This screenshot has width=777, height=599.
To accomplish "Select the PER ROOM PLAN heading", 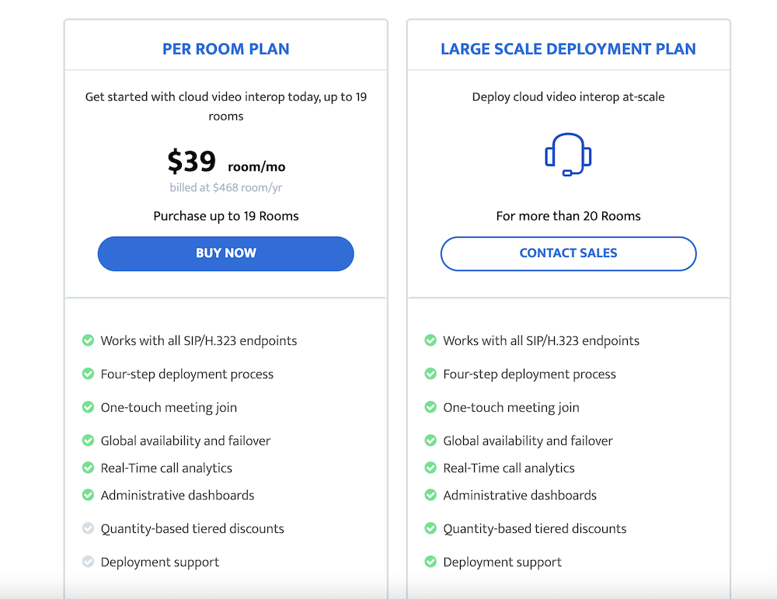I will [226, 49].
